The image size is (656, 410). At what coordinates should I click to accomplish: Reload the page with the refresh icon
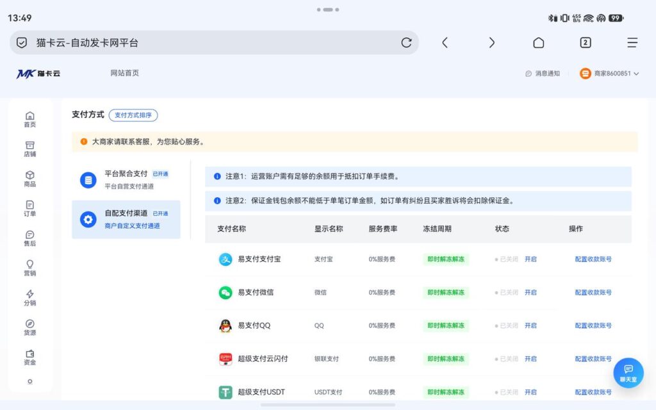tap(406, 43)
